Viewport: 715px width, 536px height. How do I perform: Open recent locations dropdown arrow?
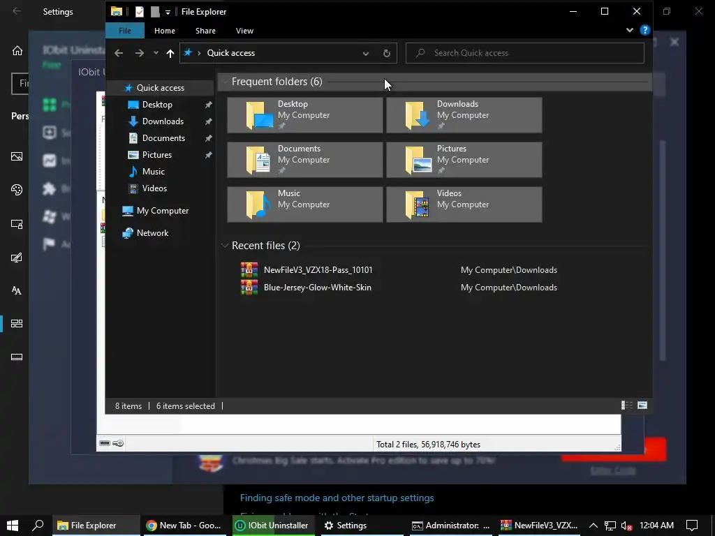point(156,53)
